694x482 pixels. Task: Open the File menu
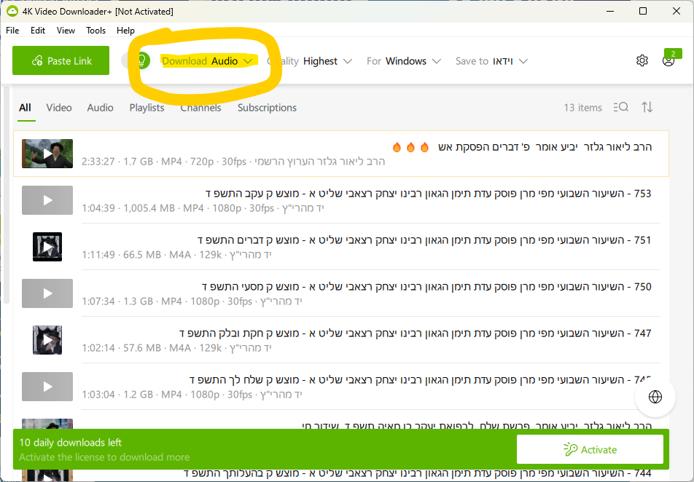[12, 30]
